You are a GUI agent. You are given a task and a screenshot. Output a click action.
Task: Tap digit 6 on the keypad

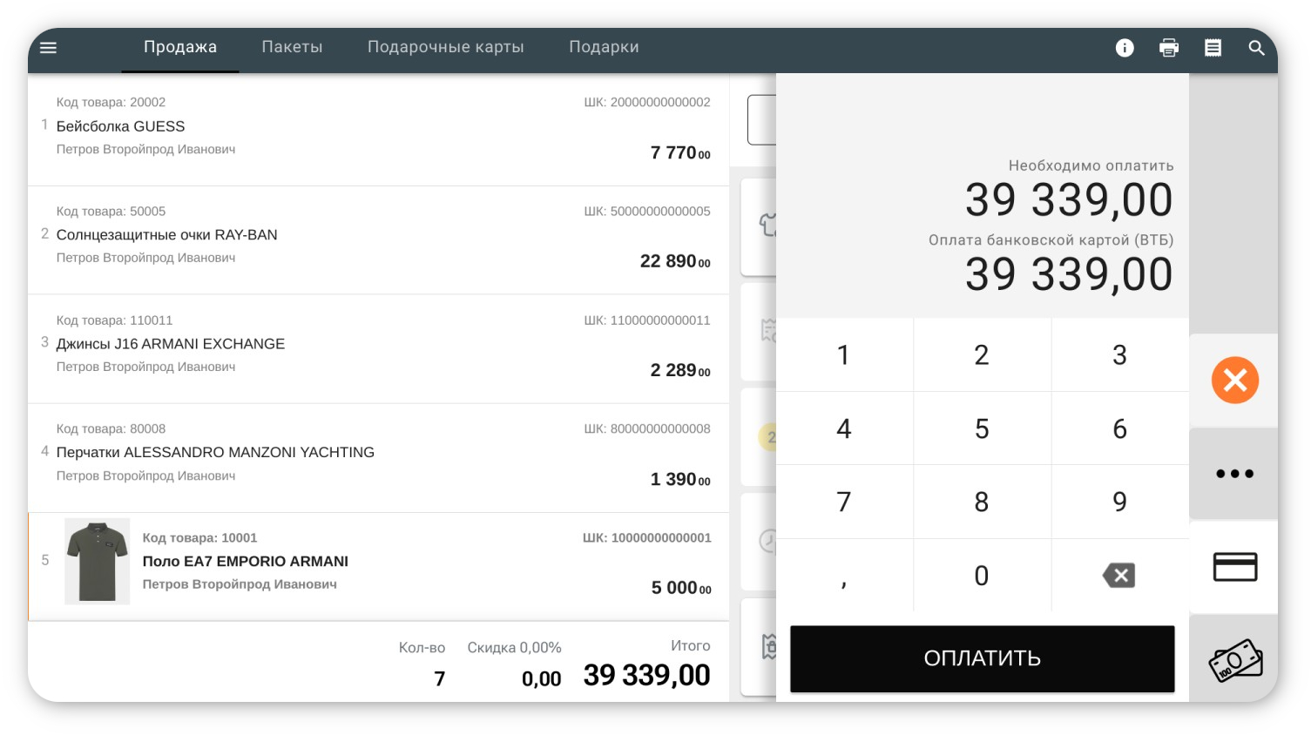[x=1120, y=428]
